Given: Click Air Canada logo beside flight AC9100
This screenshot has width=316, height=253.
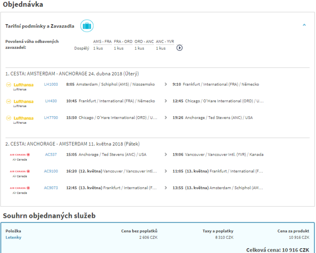Looking at the screenshot, I should pyautogui.click(x=20, y=171).
